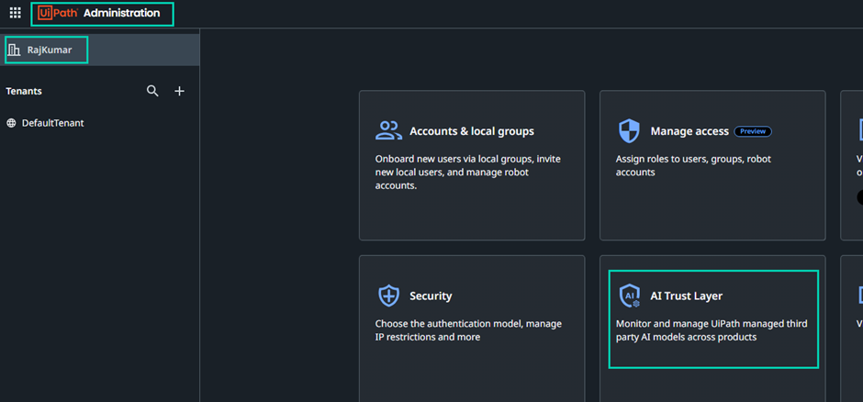Click the Security shield plus icon
The height and width of the screenshot is (402, 863).
coord(389,296)
